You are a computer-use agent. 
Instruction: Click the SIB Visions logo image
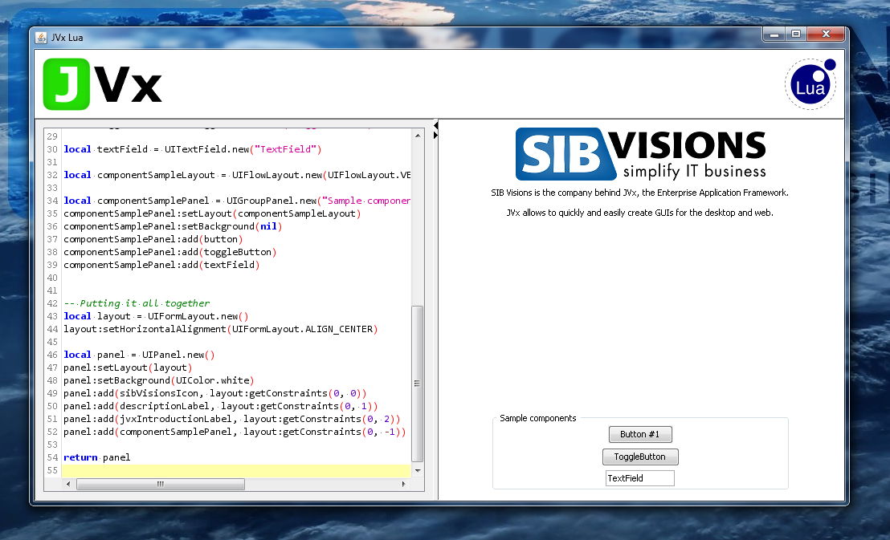point(640,154)
